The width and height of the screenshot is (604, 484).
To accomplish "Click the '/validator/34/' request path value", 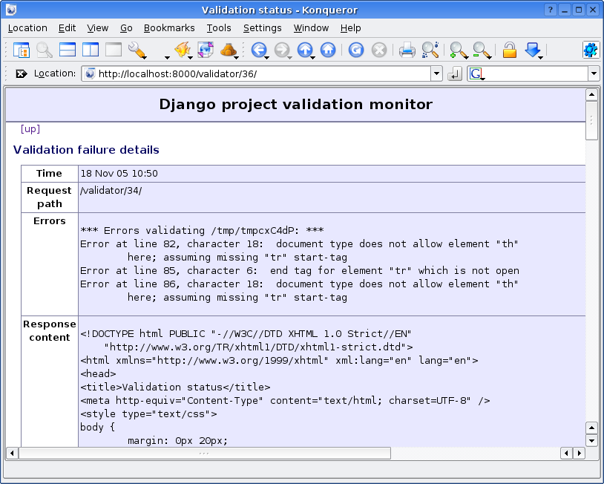I will (x=111, y=190).
